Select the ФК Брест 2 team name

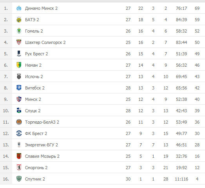tap(36, 133)
